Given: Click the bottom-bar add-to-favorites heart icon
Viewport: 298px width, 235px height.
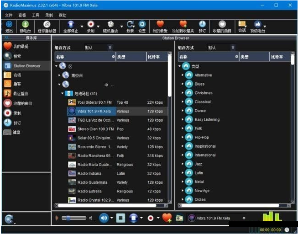Looking at the screenshot, I should [x=167, y=218].
